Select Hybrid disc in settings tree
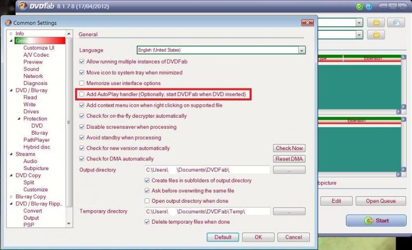Image resolution: width=412 pixels, height=250 pixels. click(37, 147)
